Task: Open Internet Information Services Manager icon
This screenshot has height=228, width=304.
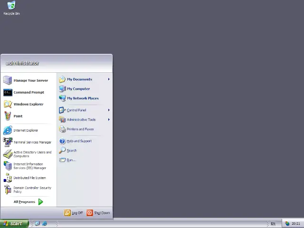Action: tap(8, 166)
